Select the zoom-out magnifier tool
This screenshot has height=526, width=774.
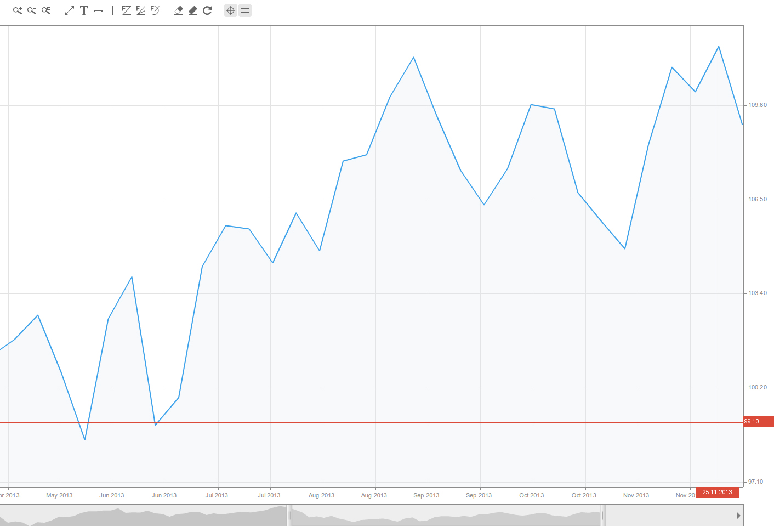(31, 10)
